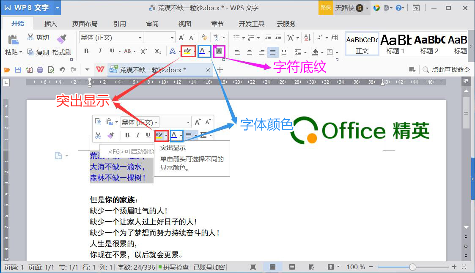Switch to the 审阅 (Review) tab
This screenshot has height=273, width=475.
tap(152, 24)
